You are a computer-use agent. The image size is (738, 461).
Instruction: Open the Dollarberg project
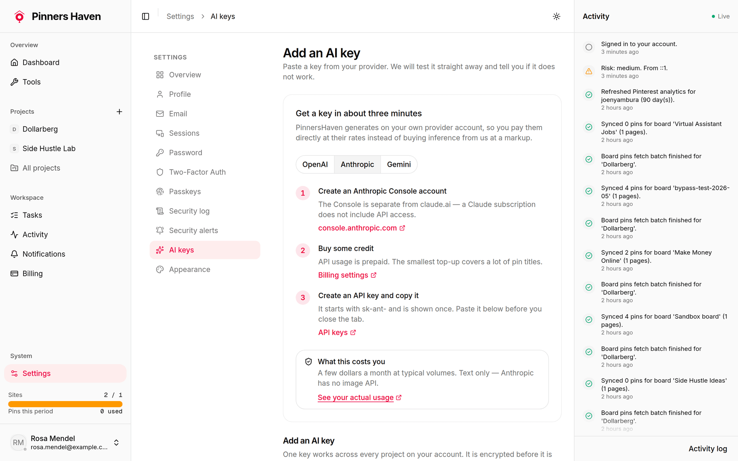pyautogui.click(x=65, y=129)
